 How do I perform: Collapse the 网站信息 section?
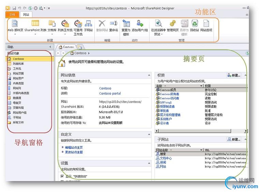(x=149, y=75)
